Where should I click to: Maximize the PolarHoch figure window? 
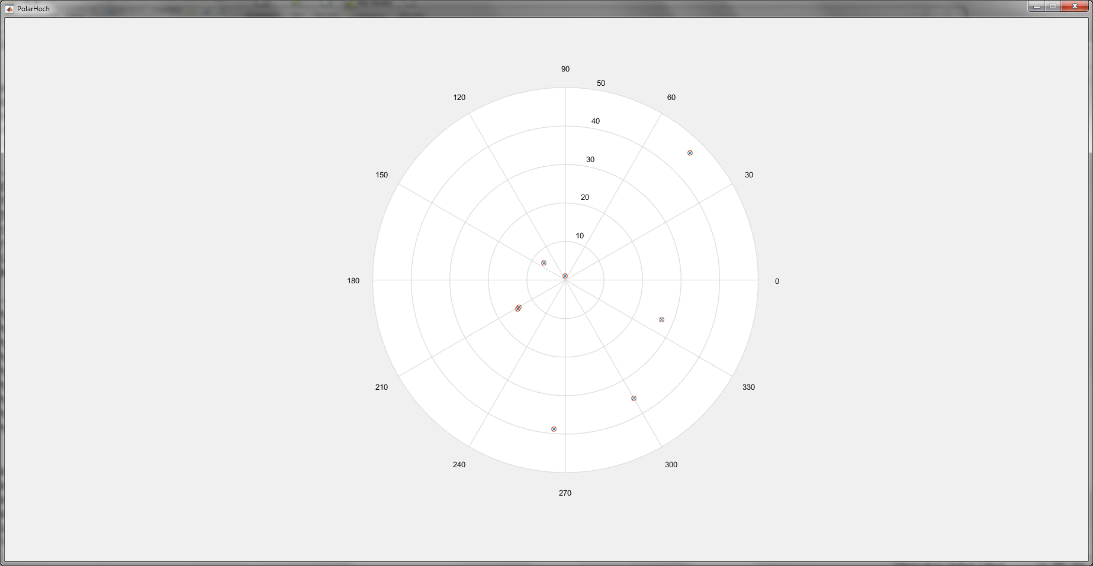1053,7
